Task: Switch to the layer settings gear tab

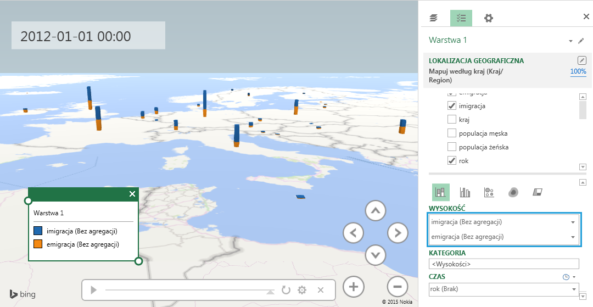Action: pos(488,18)
